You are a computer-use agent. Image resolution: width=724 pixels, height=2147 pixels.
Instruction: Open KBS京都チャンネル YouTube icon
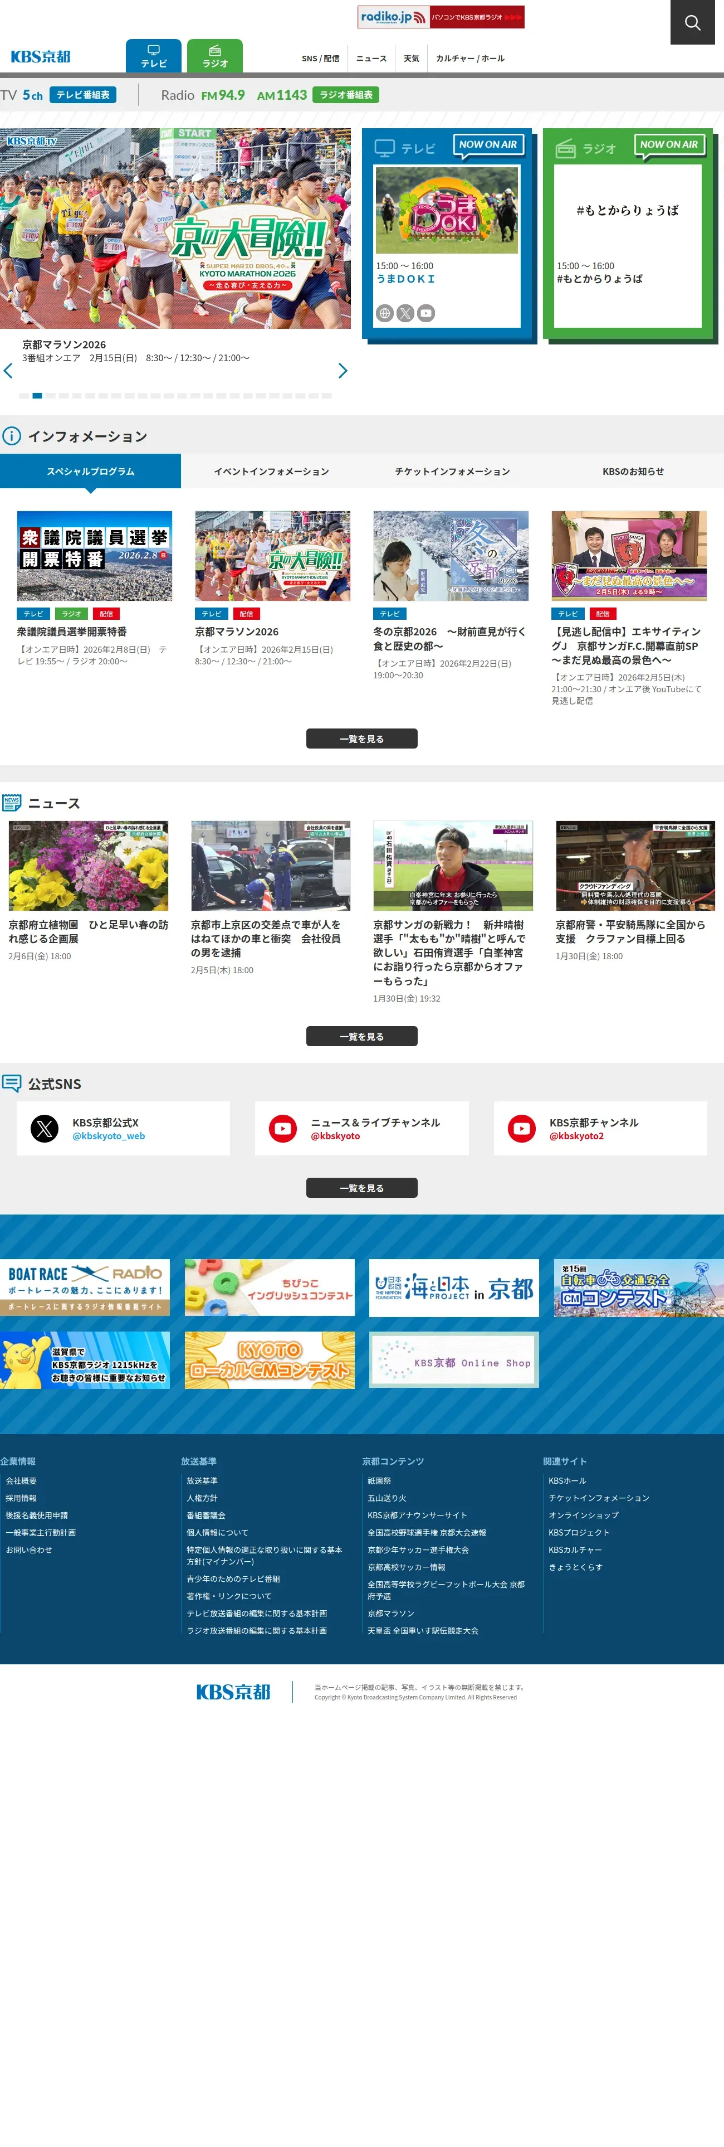pyautogui.click(x=521, y=1129)
